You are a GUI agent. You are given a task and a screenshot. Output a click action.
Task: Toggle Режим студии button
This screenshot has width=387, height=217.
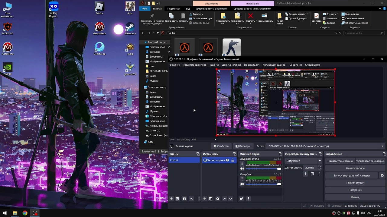click(x=355, y=183)
